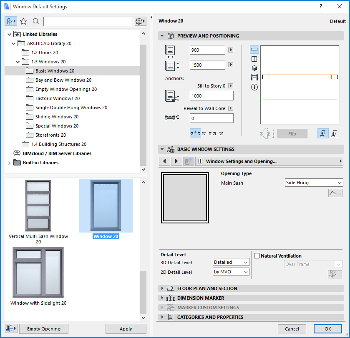Screen dimensions: 350x338
Task: Expand the Floor Plan and Section panel
Action: [162, 288]
